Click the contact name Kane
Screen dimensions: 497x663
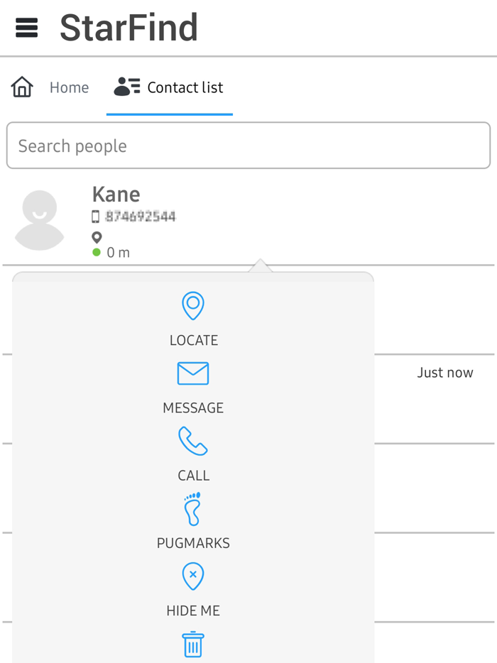[x=116, y=194]
